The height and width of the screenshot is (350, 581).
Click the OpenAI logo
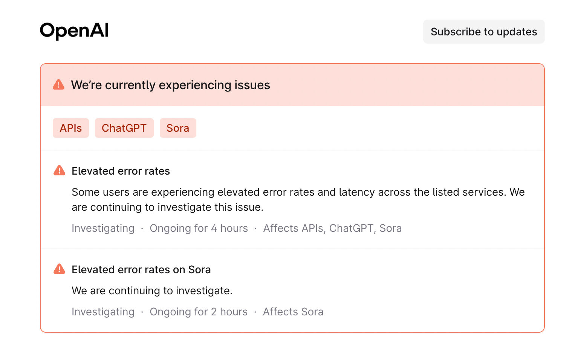[74, 31]
